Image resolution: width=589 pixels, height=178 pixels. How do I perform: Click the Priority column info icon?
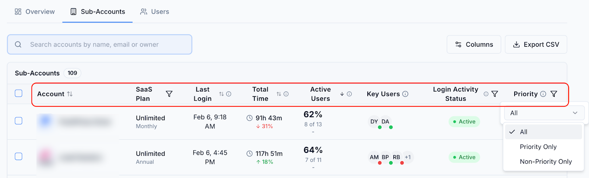(x=543, y=94)
